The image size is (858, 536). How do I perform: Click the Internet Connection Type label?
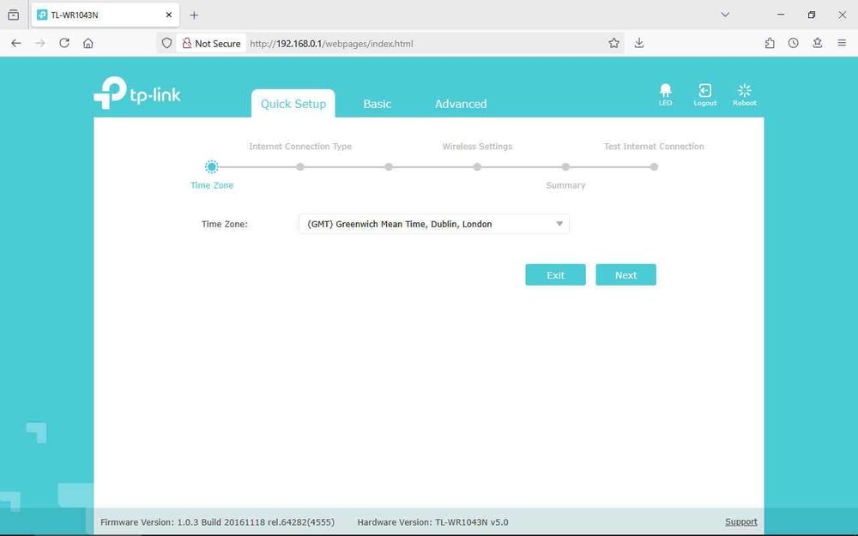coord(300,147)
